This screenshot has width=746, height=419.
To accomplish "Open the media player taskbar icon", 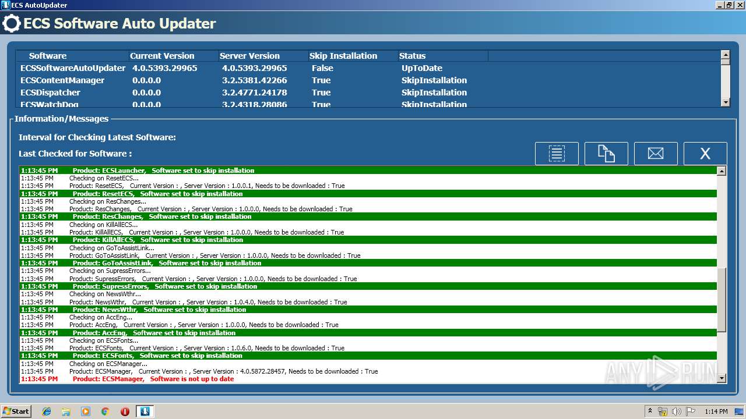I will 86,411.
